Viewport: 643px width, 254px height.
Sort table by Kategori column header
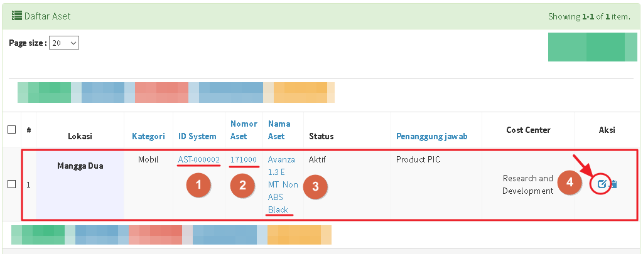click(x=148, y=136)
